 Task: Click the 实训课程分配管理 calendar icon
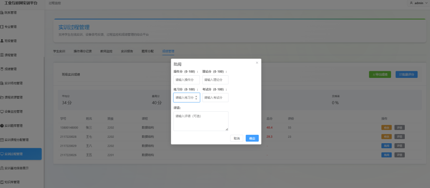click(2, 140)
